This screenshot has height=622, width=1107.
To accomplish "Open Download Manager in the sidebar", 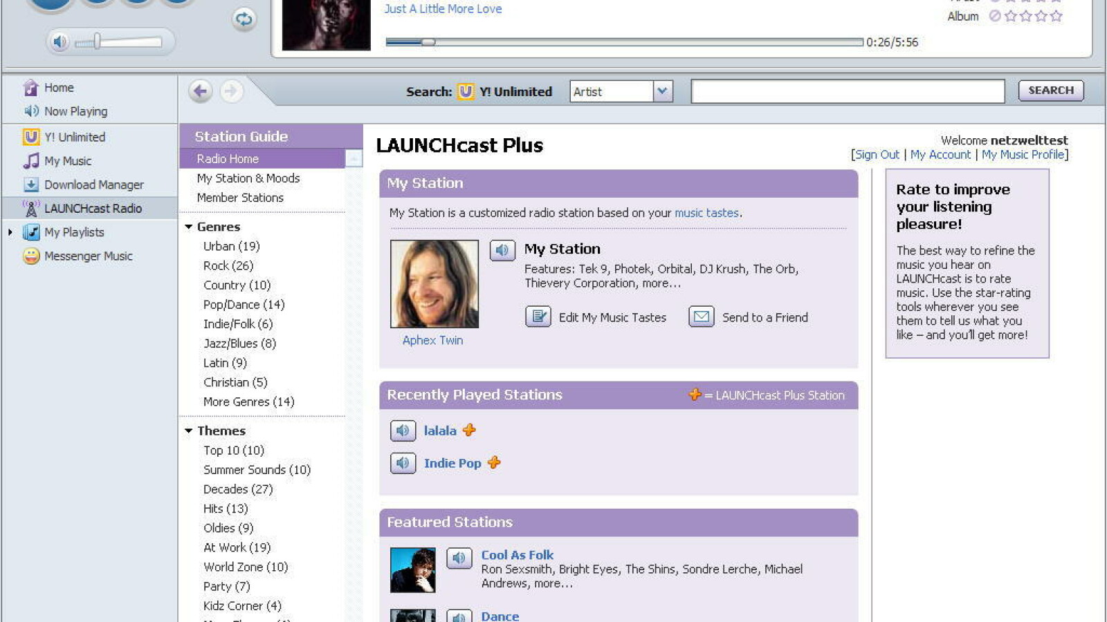I will (93, 185).
